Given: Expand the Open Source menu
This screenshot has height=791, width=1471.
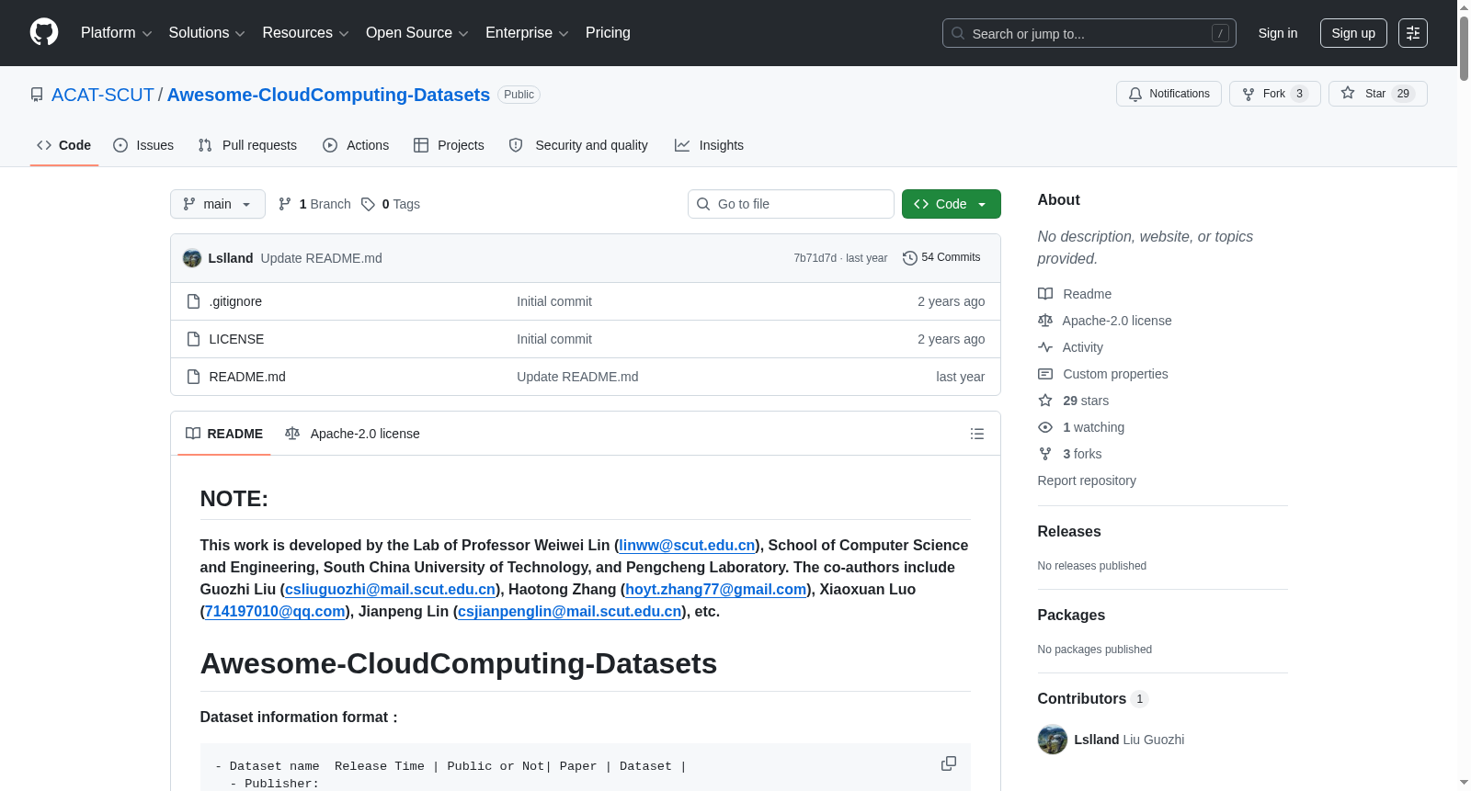Looking at the screenshot, I should pos(417,33).
